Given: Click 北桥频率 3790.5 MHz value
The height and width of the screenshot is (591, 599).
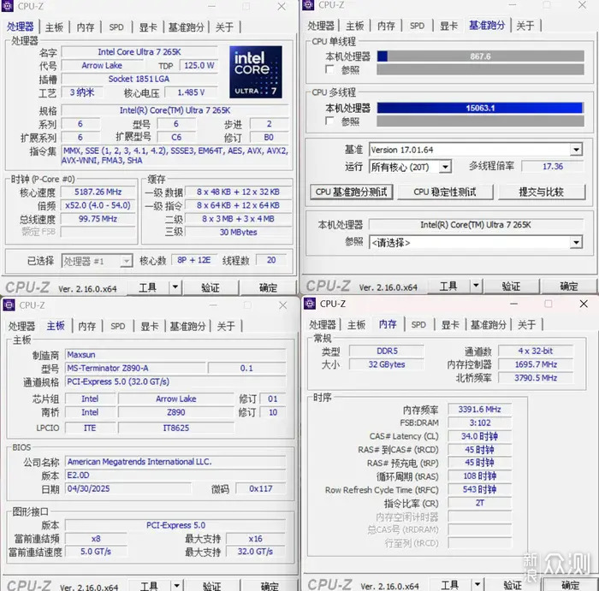Looking at the screenshot, I should coord(536,377).
